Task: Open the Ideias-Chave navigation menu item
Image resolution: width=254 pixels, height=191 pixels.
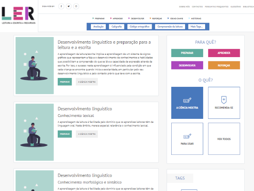Action: coord(175,19)
